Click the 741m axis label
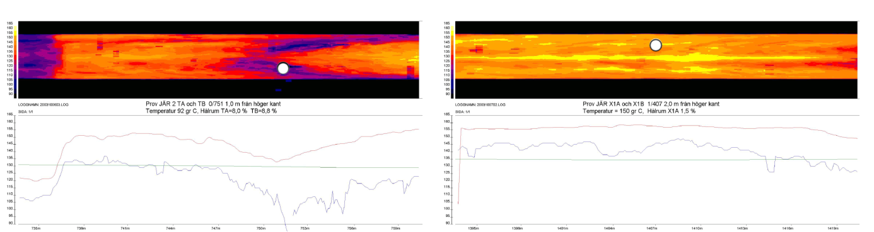 tap(125, 228)
